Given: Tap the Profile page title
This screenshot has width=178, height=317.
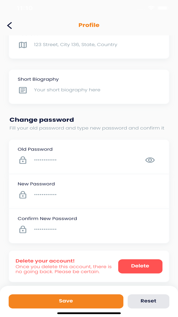Looking at the screenshot, I should [x=89, y=25].
